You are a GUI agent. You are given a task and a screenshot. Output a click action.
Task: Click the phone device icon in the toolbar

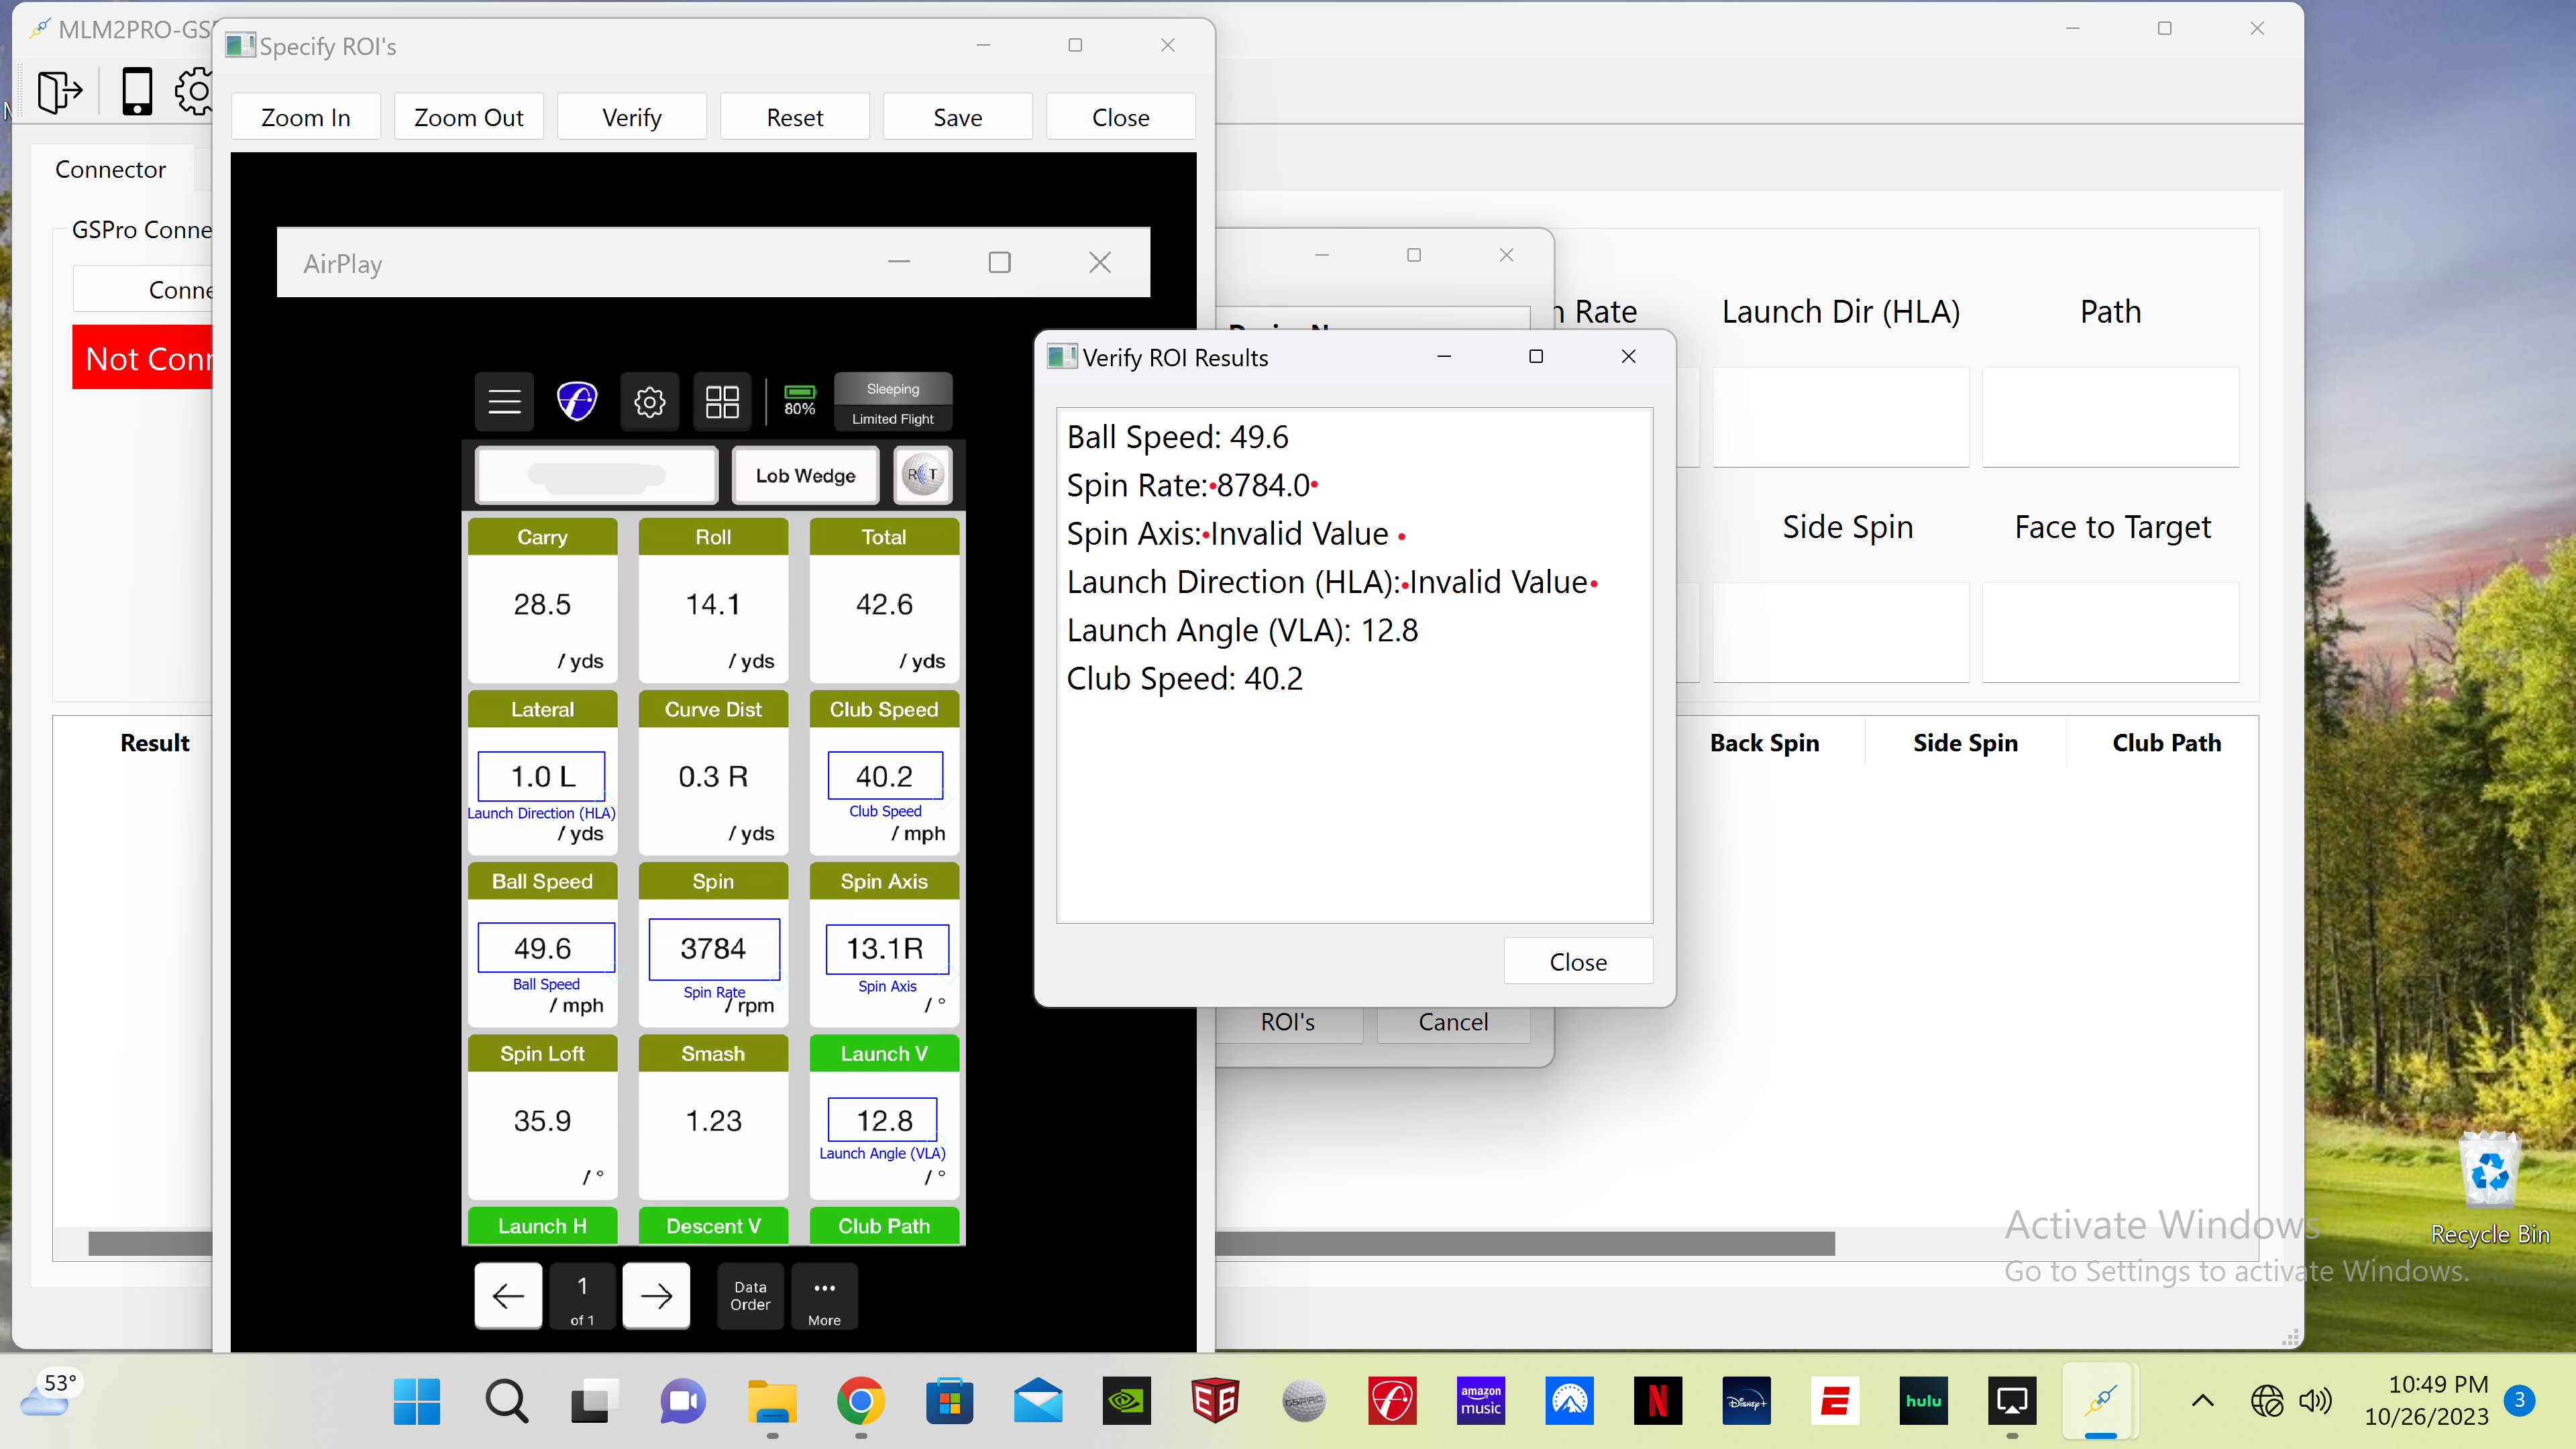click(137, 92)
